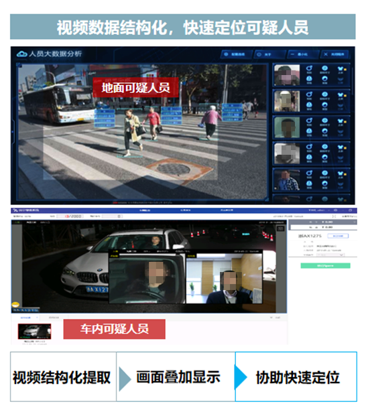368x408 pixels.
Task: Open the topmost pixelated face thumbnail
Action: [x=287, y=75]
